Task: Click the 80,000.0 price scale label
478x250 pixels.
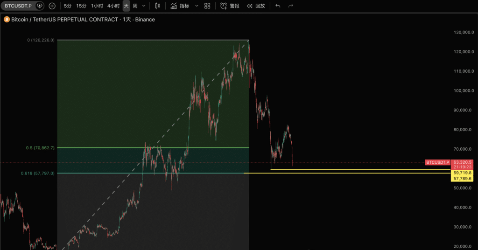Action: [x=464, y=130]
